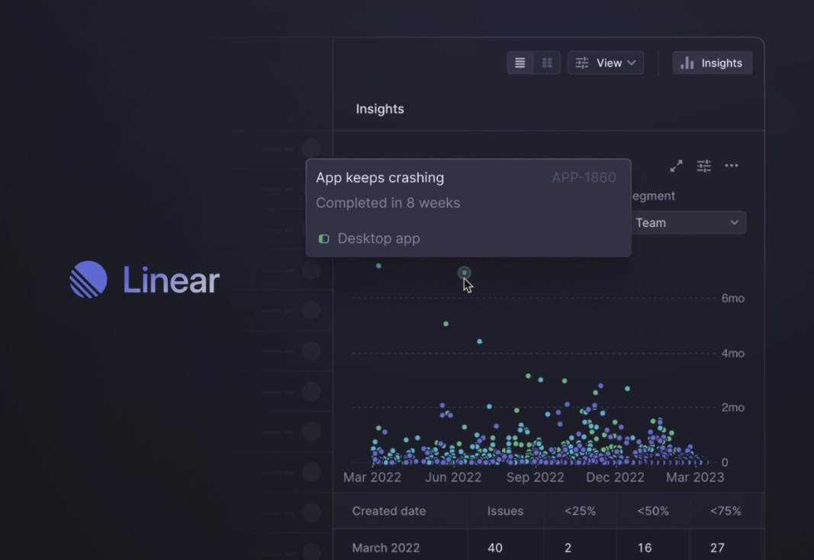Click the Desktop app project label
This screenshot has height=560, width=814.
pyautogui.click(x=378, y=238)
